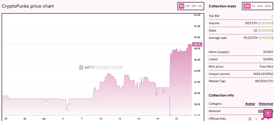Image resolution: width=274 pixels, height=121 pixels.
Task: Click the scroll-to-top arrow button
Action: click(268, 114)
